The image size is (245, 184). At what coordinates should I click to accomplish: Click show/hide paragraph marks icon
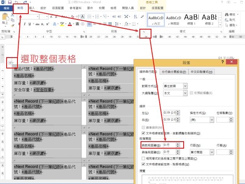coord(142,16)
